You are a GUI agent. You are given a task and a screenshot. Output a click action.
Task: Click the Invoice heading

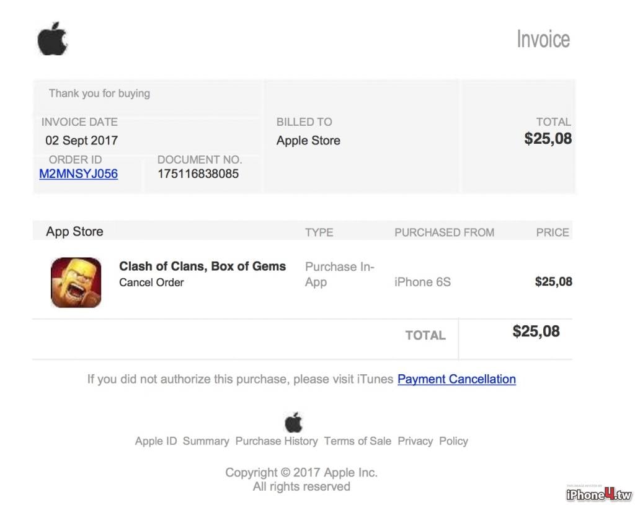543,39
